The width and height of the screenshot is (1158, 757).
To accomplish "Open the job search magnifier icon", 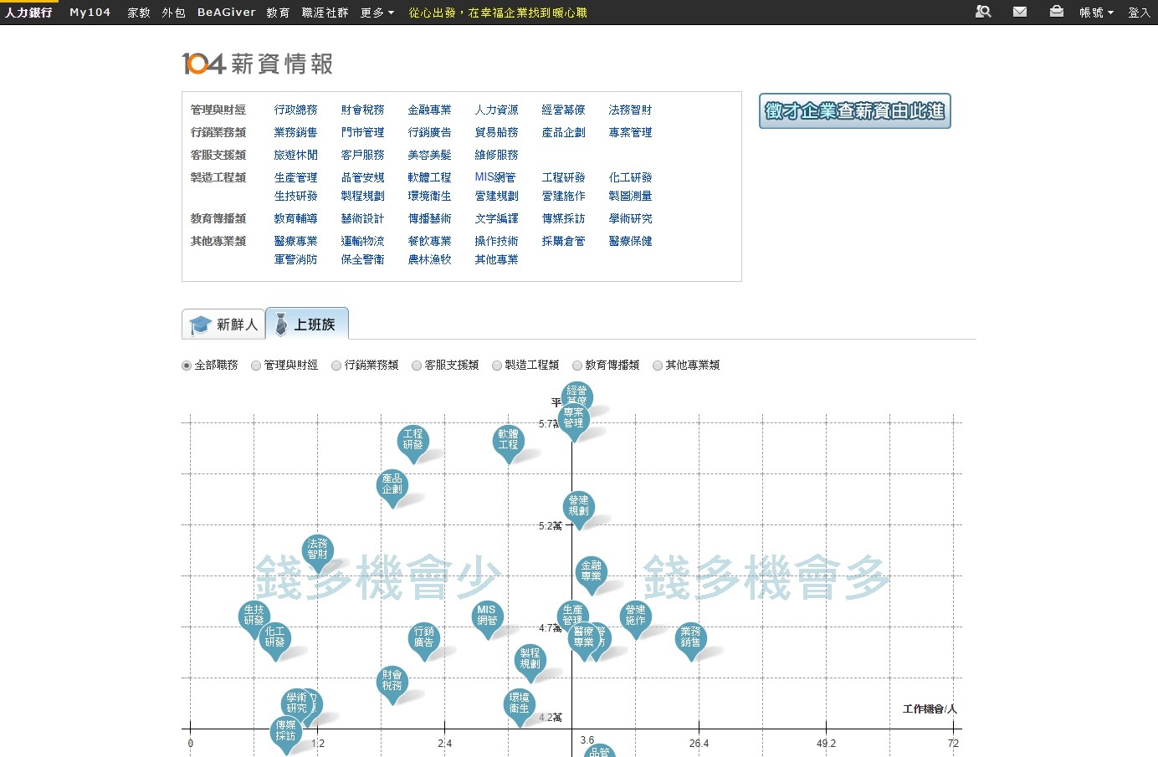I will pos(983,12).
